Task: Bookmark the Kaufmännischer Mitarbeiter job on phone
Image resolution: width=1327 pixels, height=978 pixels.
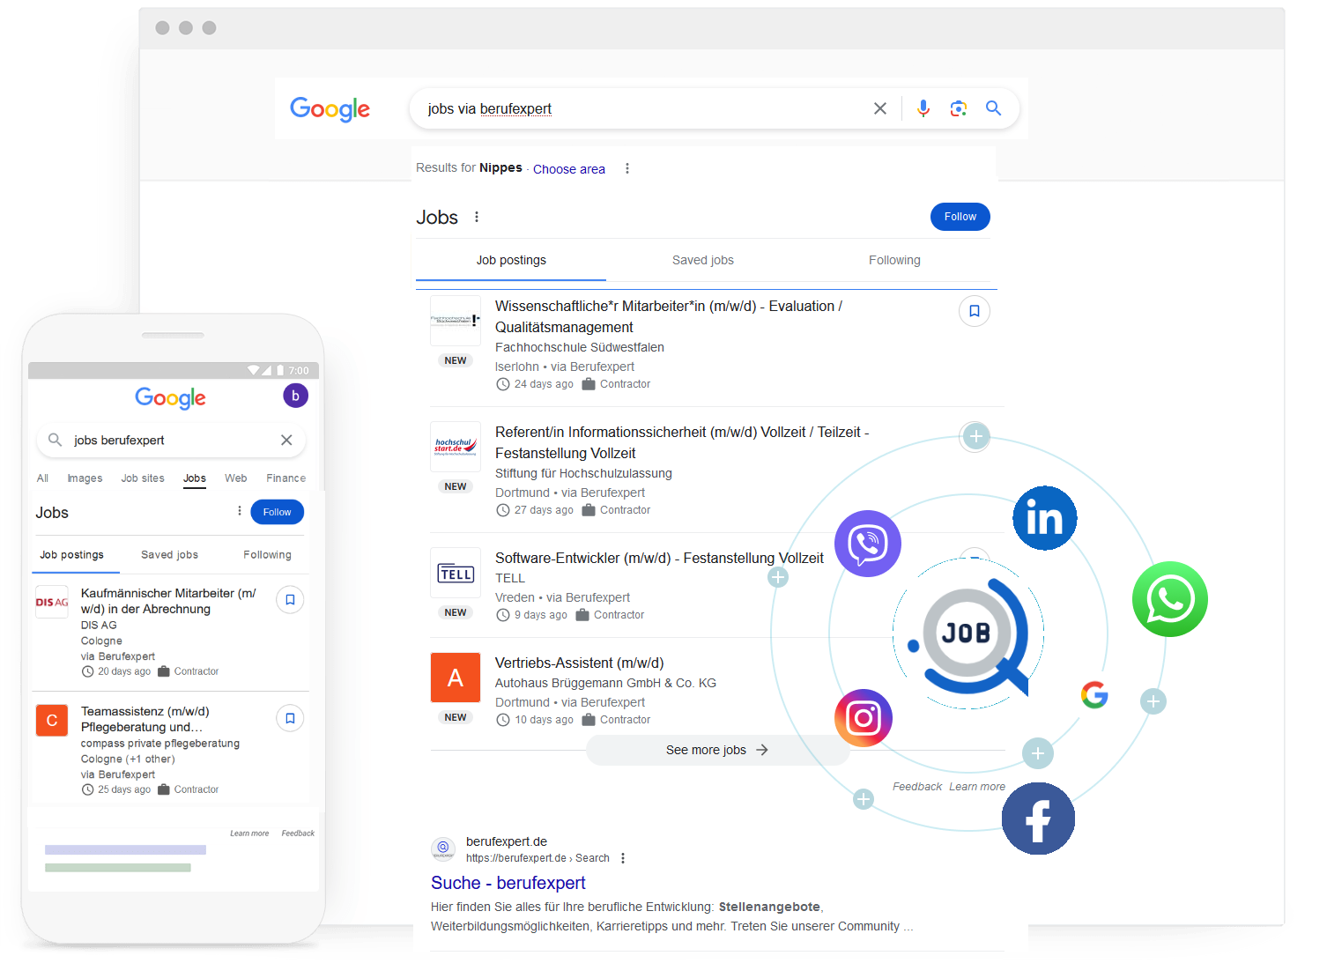Action: [x=290, y=600]
